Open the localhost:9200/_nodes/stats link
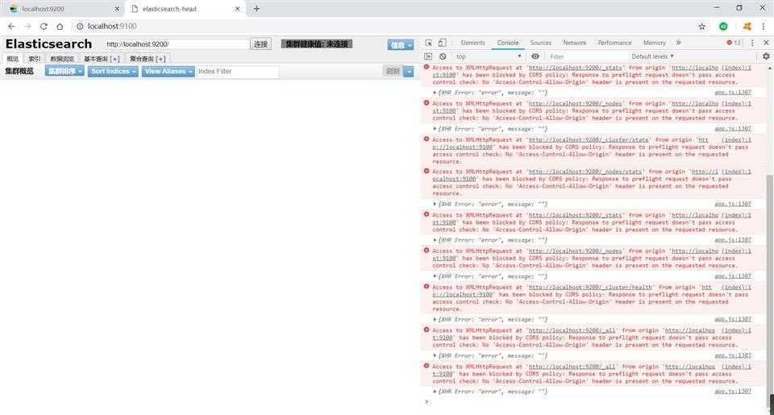The height and width of the screenshot is (415, 774). [585, 172]
